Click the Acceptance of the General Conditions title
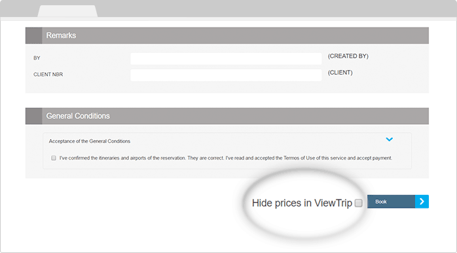 click(x=90, y=141)
